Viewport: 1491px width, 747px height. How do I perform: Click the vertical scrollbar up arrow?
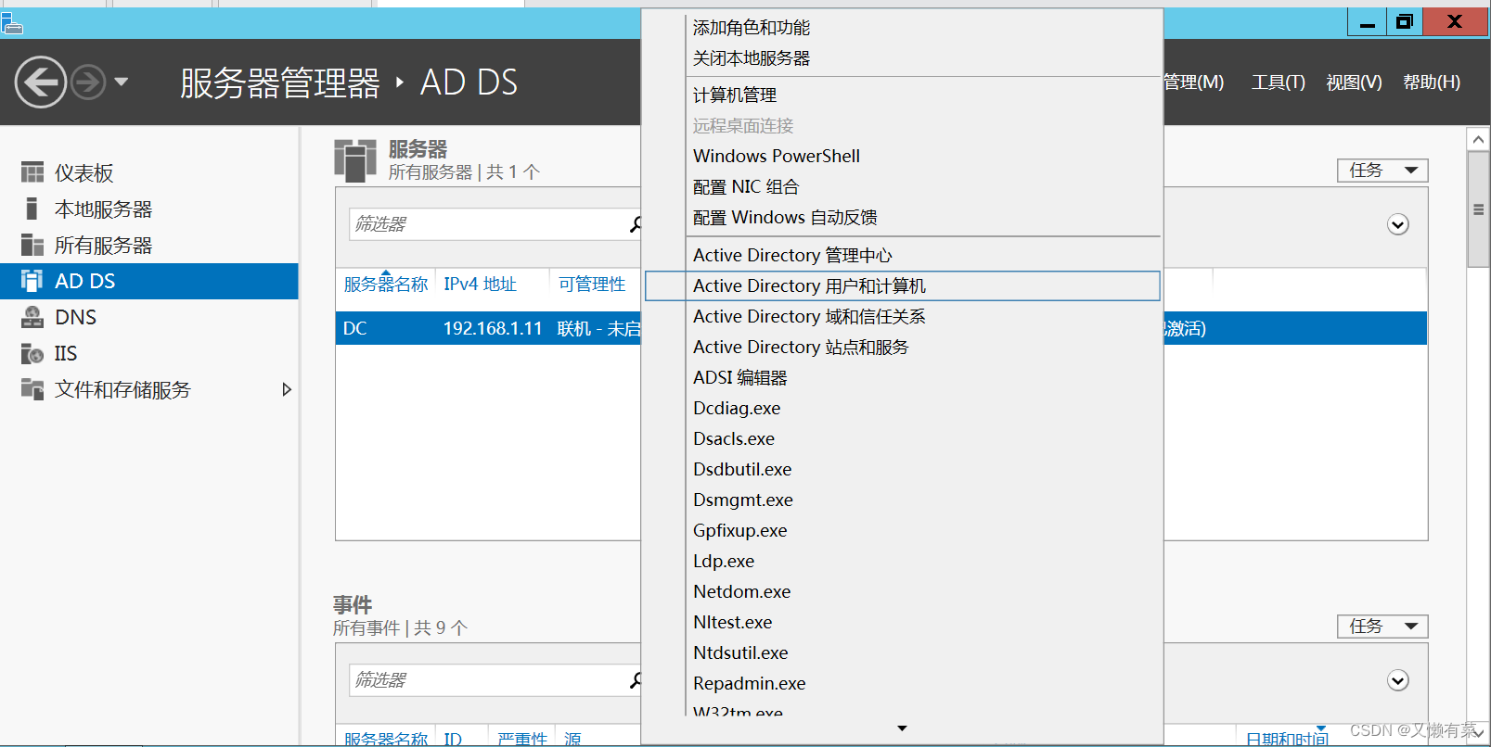pyautogui.click(x=1479, y=140)
